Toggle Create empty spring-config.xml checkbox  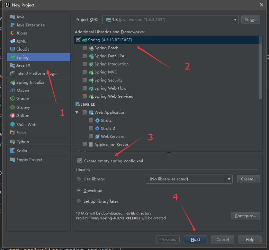point(80,161)
